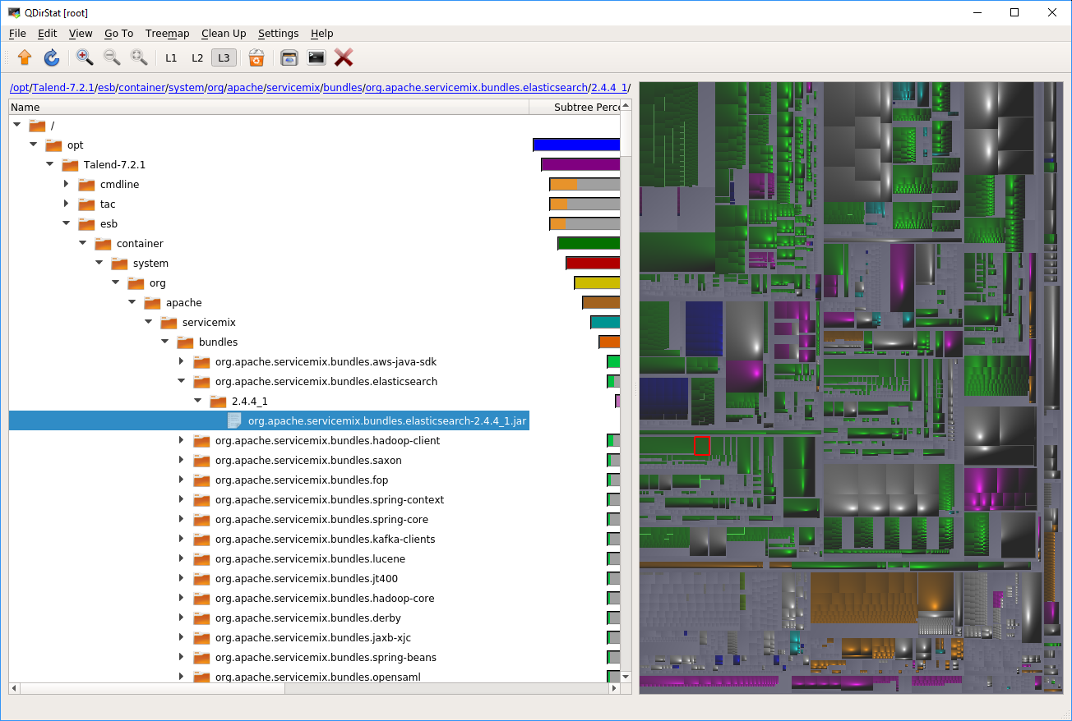The image size is (1072, 721).
Task: Expand the cmdline folder
Action: click(67, 185)
